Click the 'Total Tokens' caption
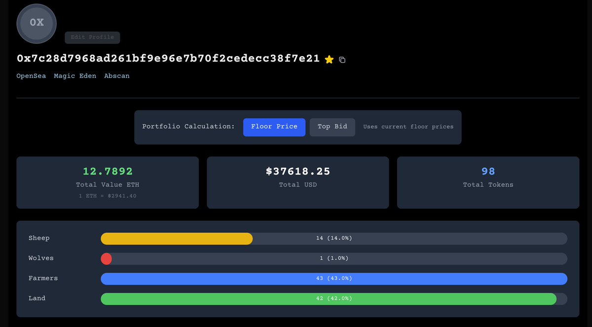This screenshot has height=327, width=592. pos(488,185)
